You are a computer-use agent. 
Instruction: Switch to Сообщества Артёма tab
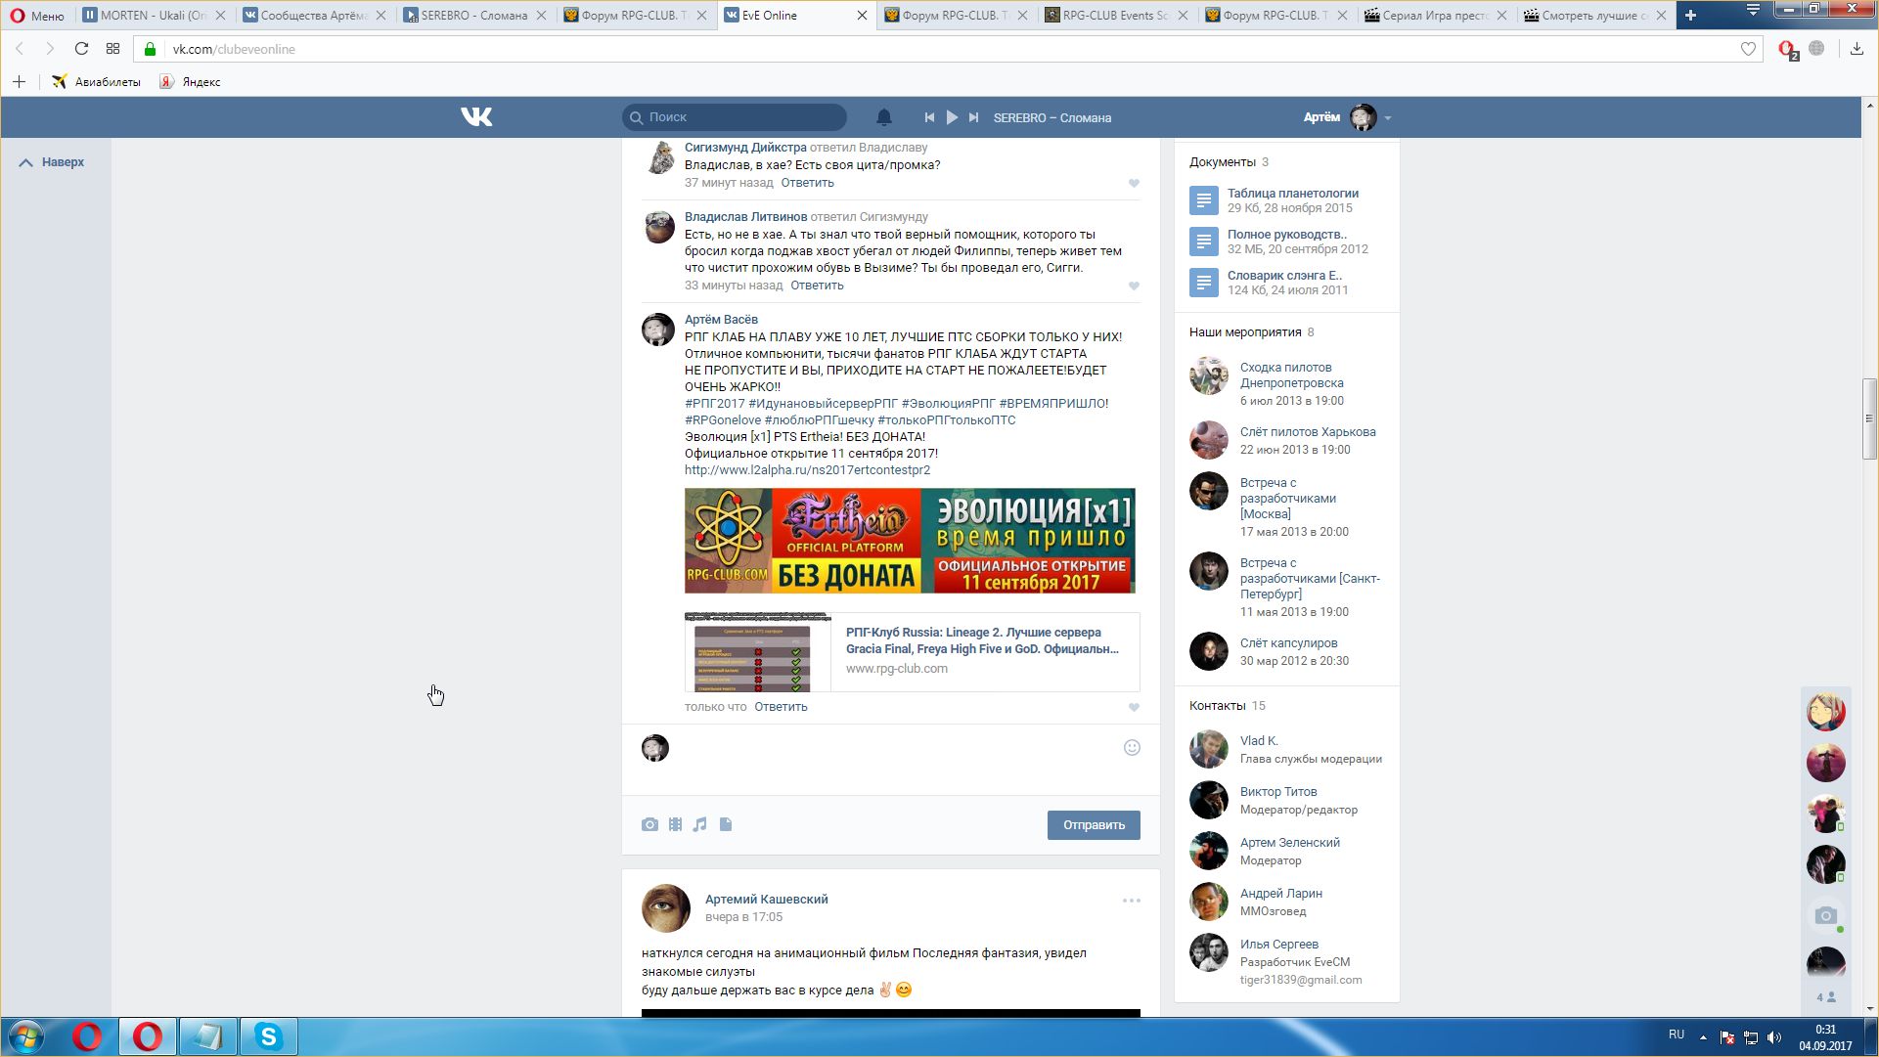[314, 15]
